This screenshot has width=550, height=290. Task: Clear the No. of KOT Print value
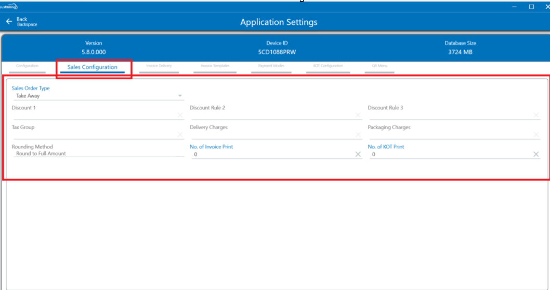[536, 155]
